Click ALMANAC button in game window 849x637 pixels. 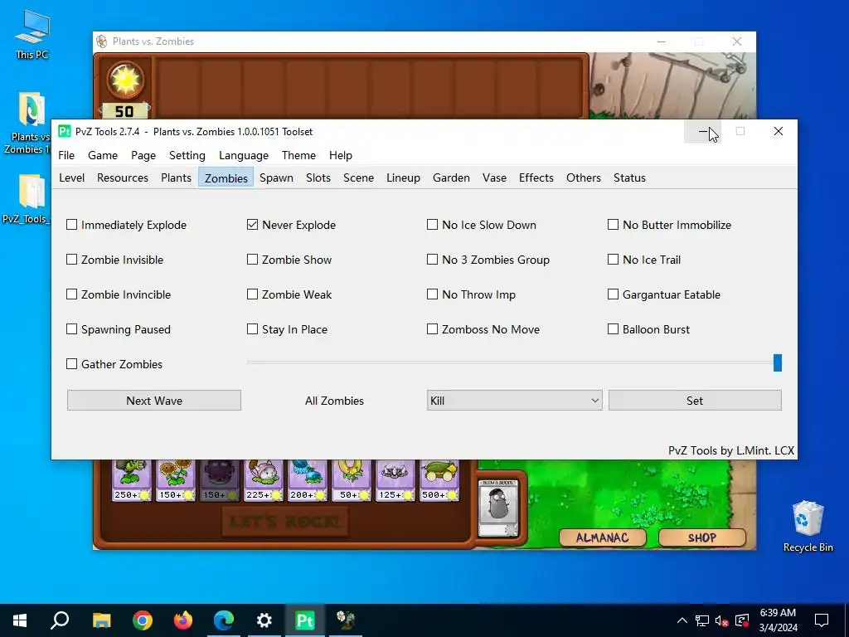[x=602, y=537]
